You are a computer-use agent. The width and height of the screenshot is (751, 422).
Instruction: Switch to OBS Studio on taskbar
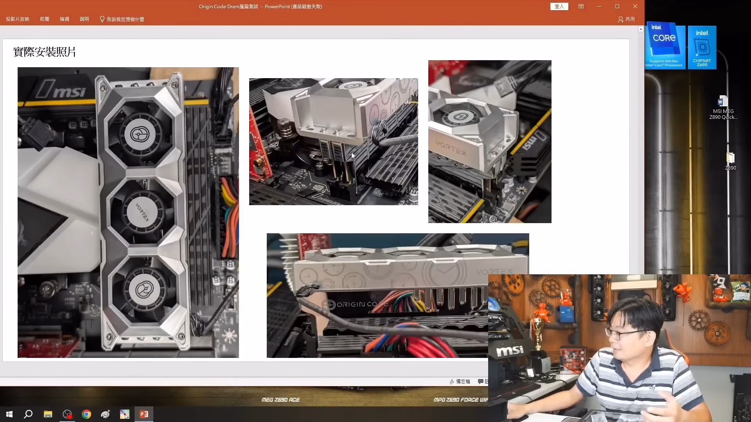[67, 414]
